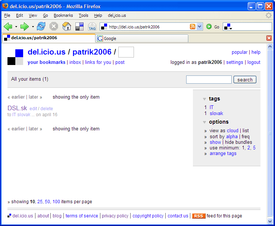Image resolution: width=275 pixels, height=226 pixels.
Task: Open arrange tags link
Action: coord(223,154)
